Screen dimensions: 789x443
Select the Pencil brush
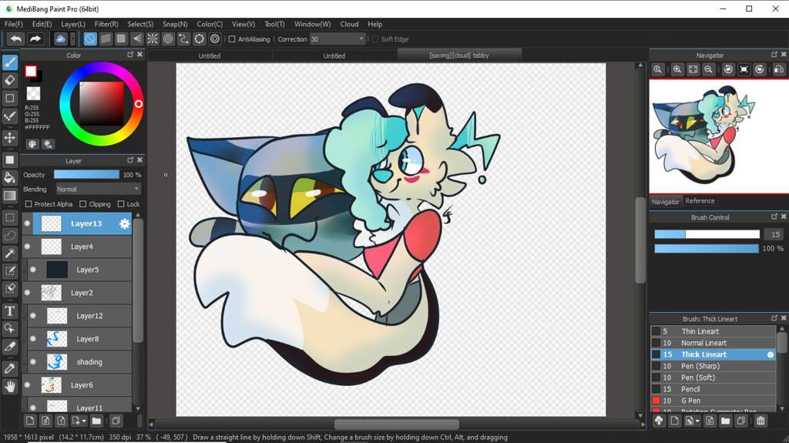click(713, 389)
